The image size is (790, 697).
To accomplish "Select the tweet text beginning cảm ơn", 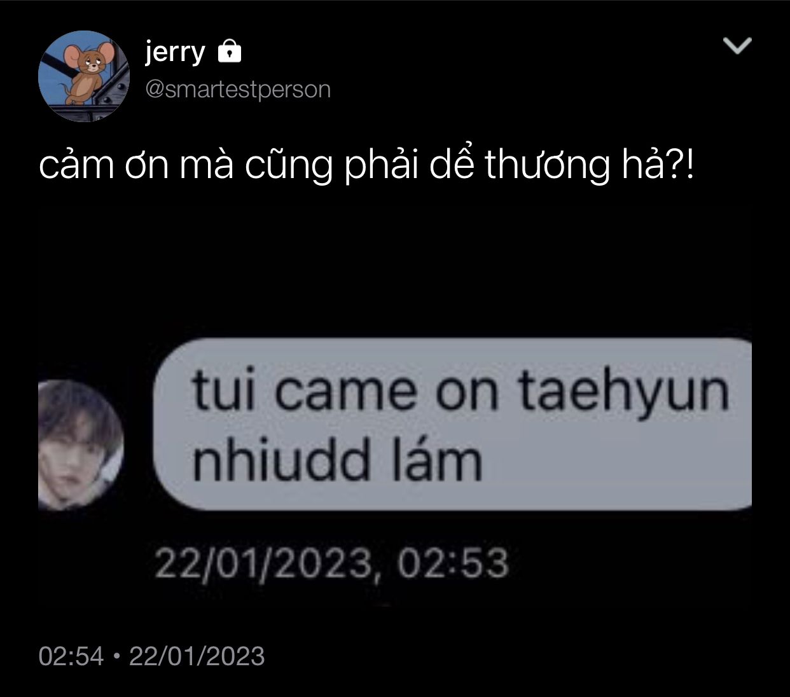I will [x=366, y=165].
